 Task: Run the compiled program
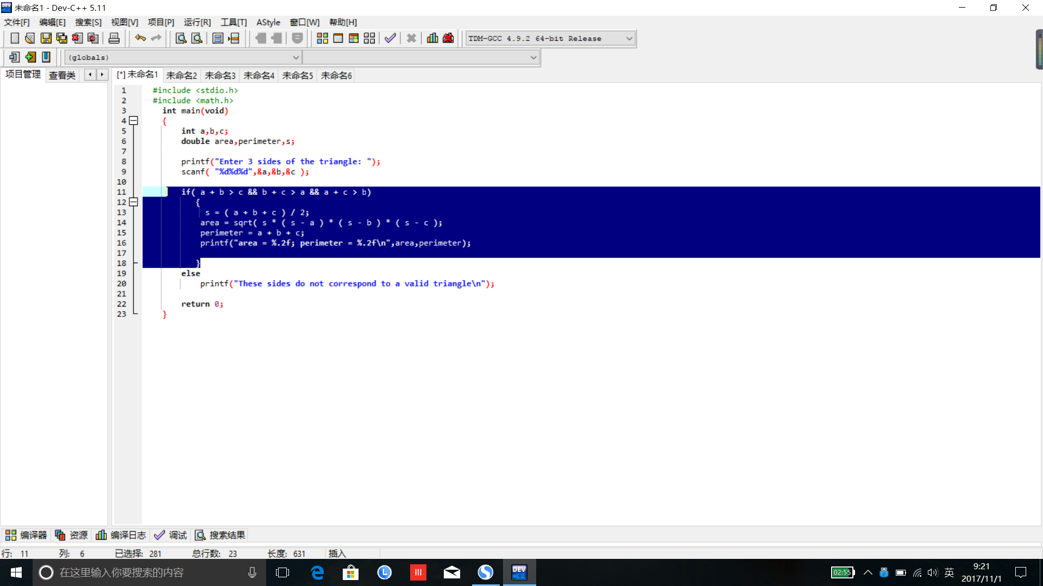[338, 39]
